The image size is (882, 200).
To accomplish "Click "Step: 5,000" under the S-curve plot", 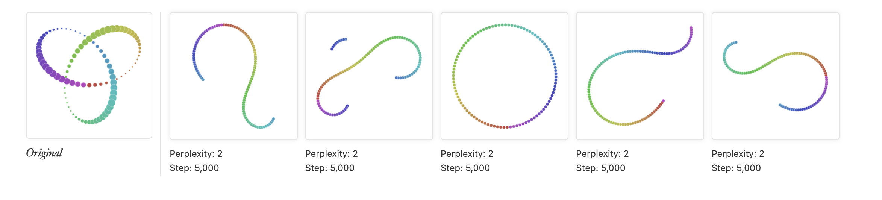I will (736, 168).
